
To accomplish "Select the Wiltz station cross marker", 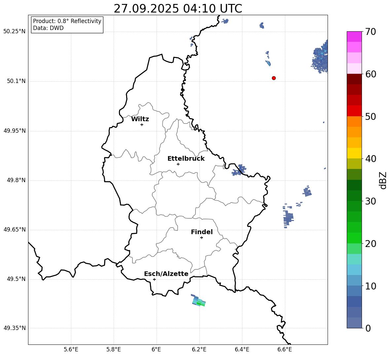I will [x=142, y=124].
